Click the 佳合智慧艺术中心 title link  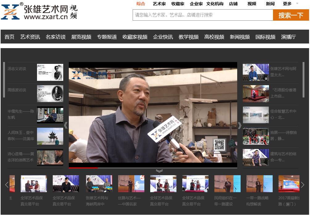coord(283,114)
